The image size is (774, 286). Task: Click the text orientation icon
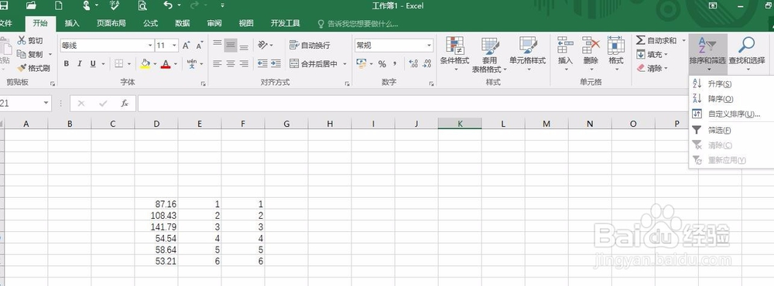(x=262, y=45)
